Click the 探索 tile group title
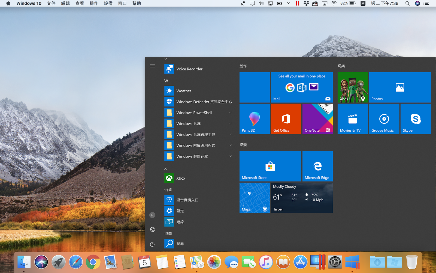Image resolution: width=436 pixels, height=273 pixels. (243, 145)
